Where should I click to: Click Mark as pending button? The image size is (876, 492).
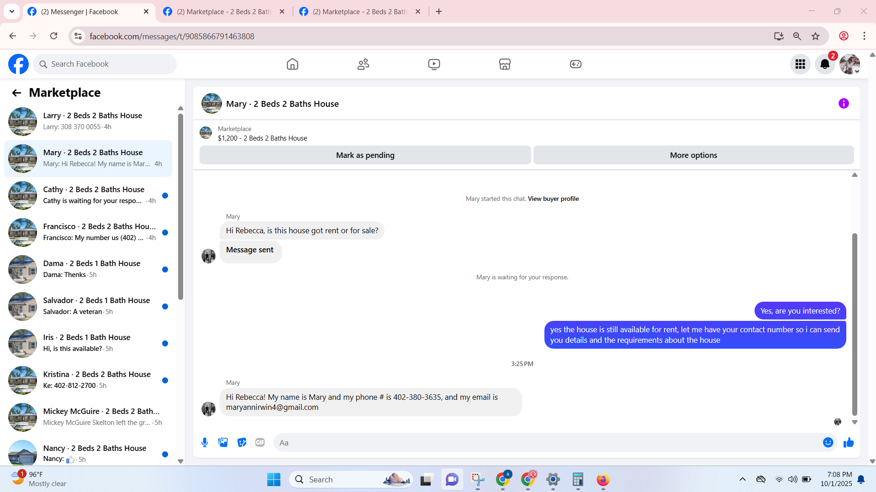(x=365, y=155)
